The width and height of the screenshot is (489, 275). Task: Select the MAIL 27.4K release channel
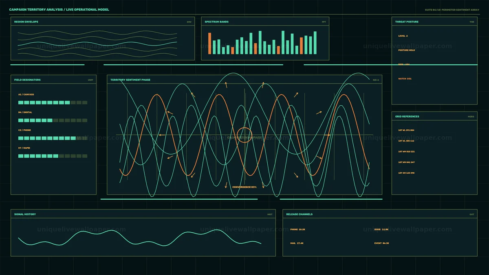[x=297, y=243]
